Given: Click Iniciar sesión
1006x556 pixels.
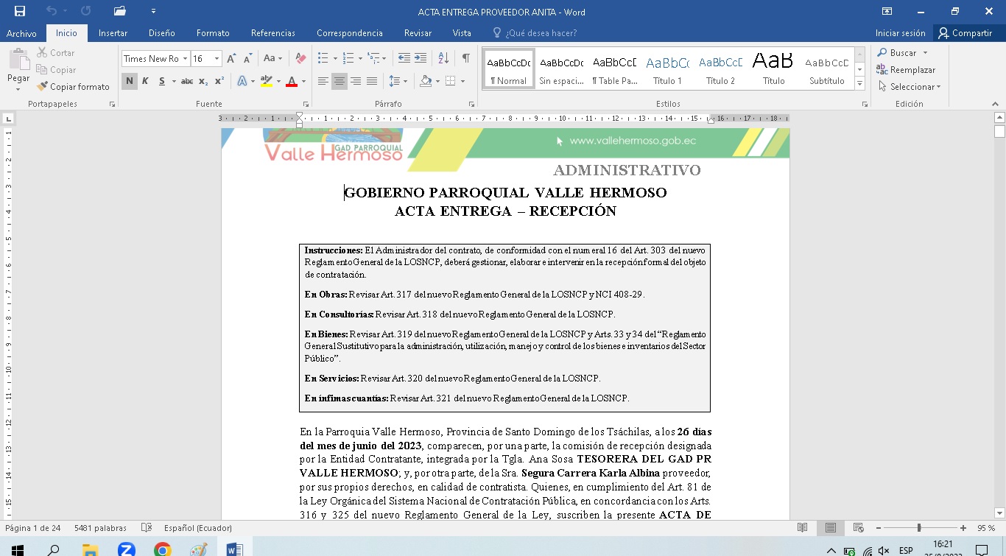Looking at the screenshot, I should coord(900,33).
